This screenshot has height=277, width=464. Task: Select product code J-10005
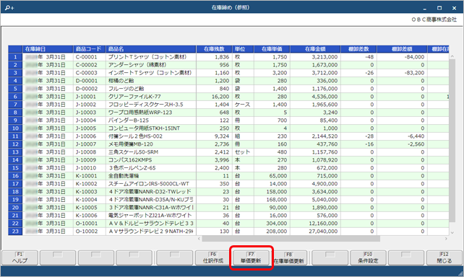coord(86,128)
